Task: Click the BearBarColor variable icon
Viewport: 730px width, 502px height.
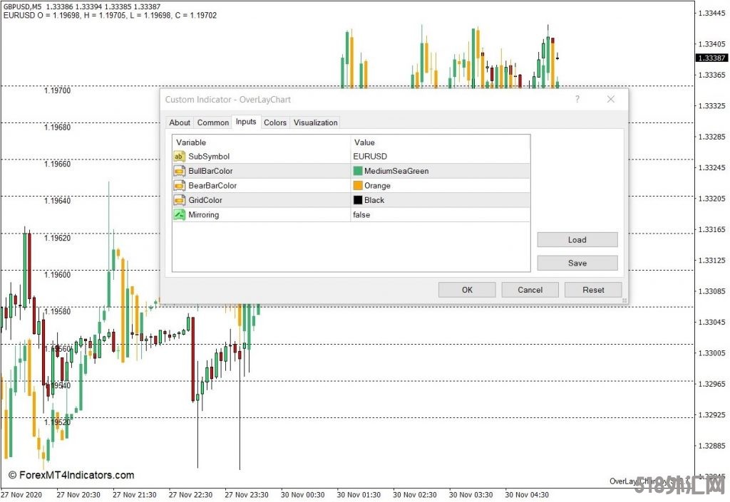Action: point(179,185)
